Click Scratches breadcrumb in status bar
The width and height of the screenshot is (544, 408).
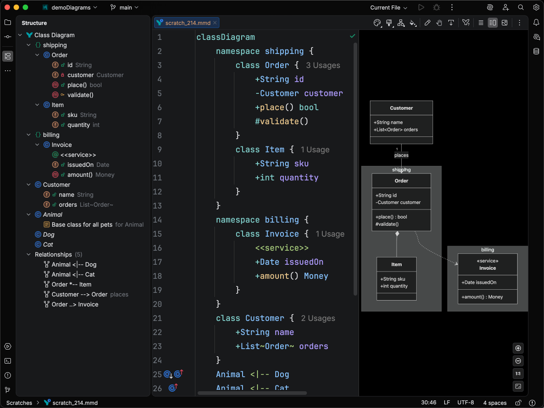click(19, 403)
